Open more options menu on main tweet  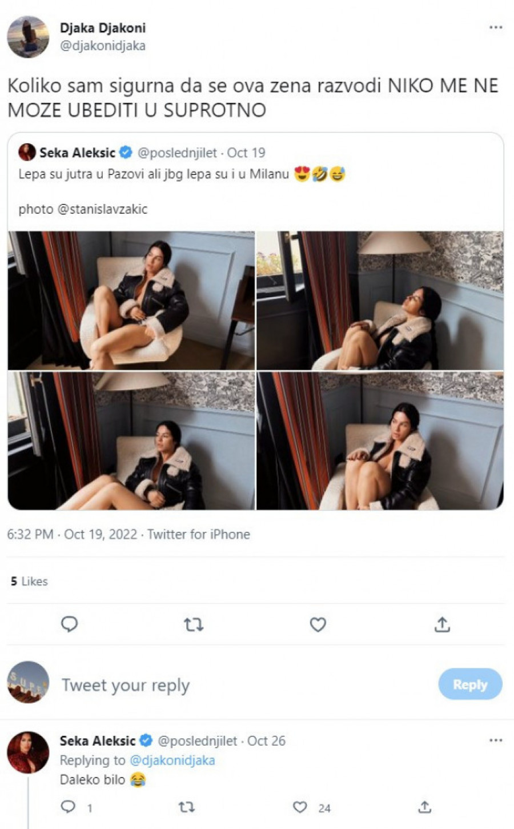pyautogui.click(x=496, y=27)
